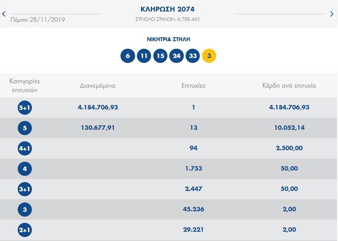338x241 pixels.
Task: Click the Διανεμόμενα column header
Action: pos(97,86)
